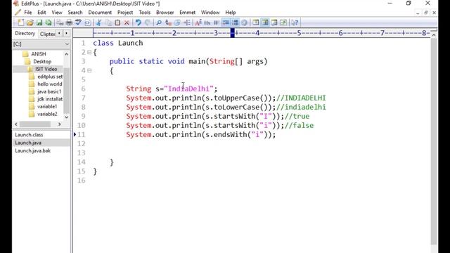Click the Cut scissors icon
The height and width of the screenshot is (253, 450).
point(98,22)
